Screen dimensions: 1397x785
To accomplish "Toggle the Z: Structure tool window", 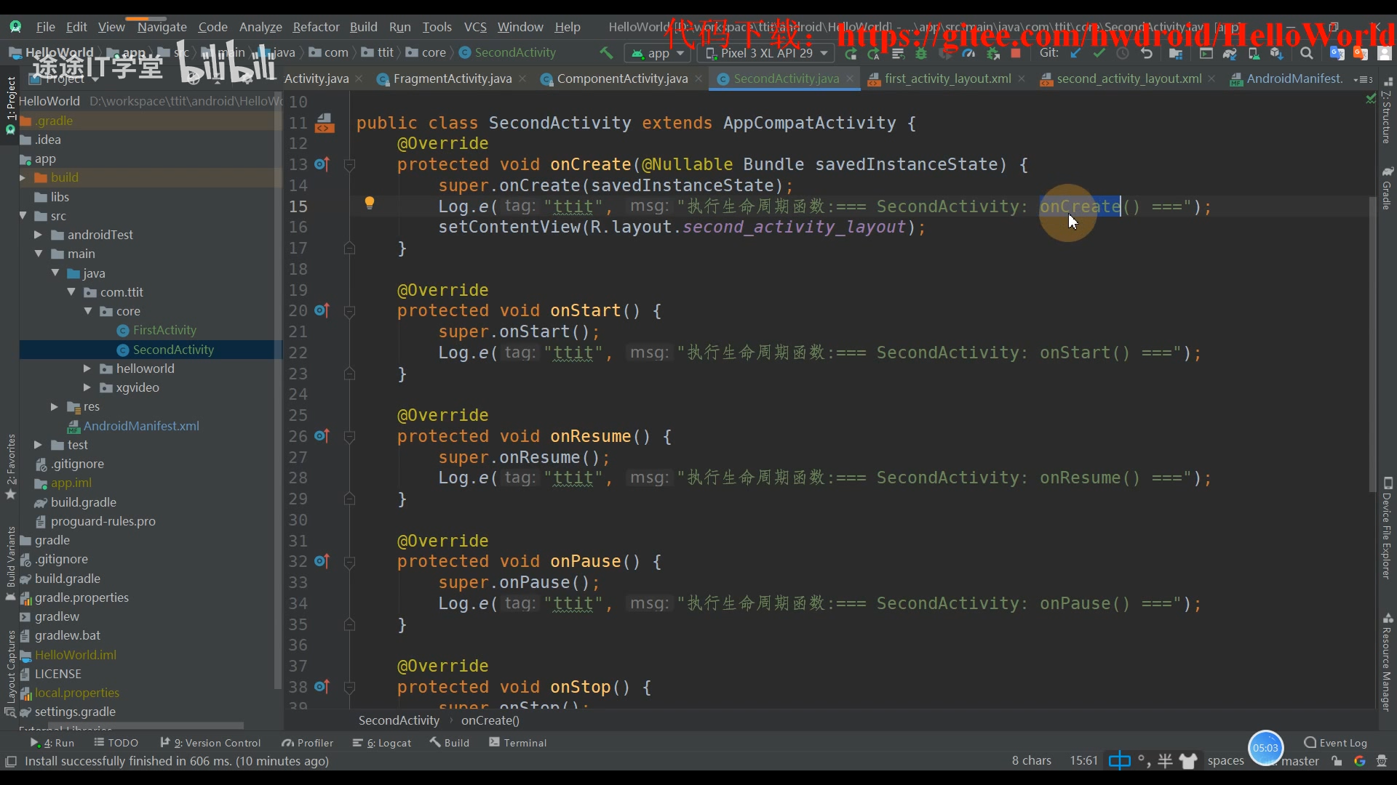I will point(1388,111).
